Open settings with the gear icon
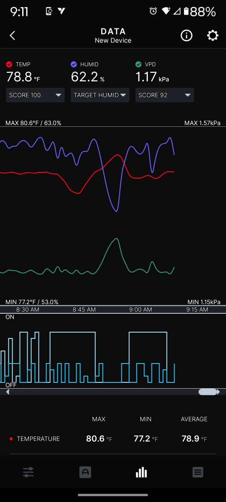The height and width of the screenshot is (502, 226). (213, 36)
